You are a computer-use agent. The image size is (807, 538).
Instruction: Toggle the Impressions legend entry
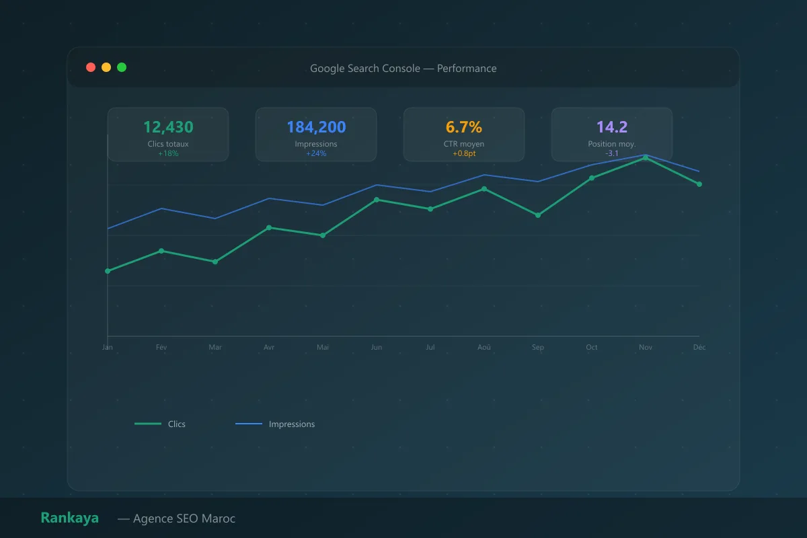click(x=275, y=424)
